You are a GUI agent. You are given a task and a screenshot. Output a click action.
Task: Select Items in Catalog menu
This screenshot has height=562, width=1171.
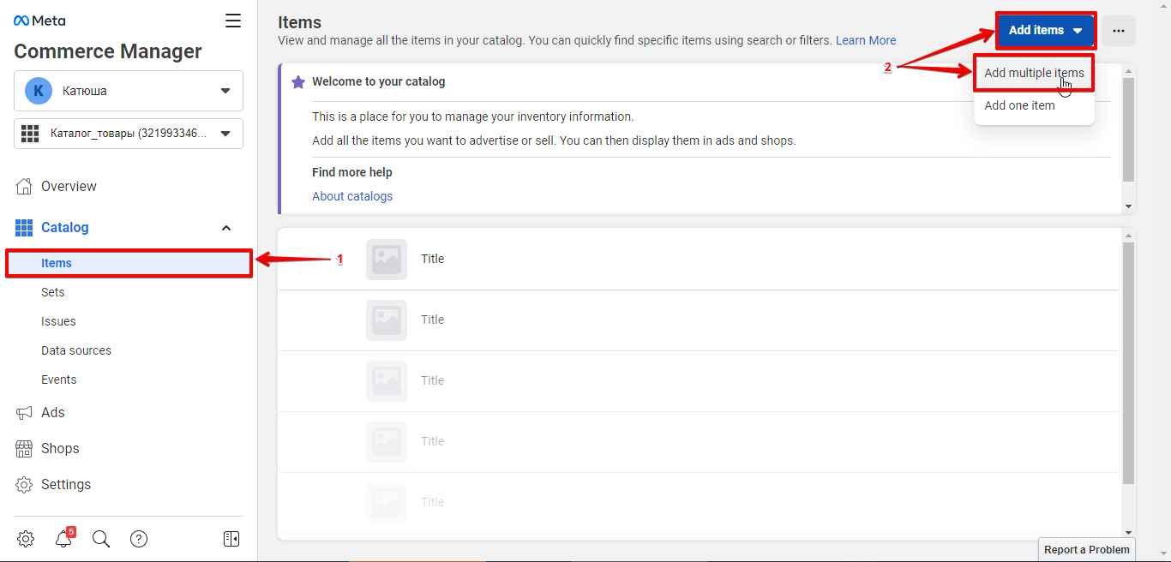[x=129, y=263]
